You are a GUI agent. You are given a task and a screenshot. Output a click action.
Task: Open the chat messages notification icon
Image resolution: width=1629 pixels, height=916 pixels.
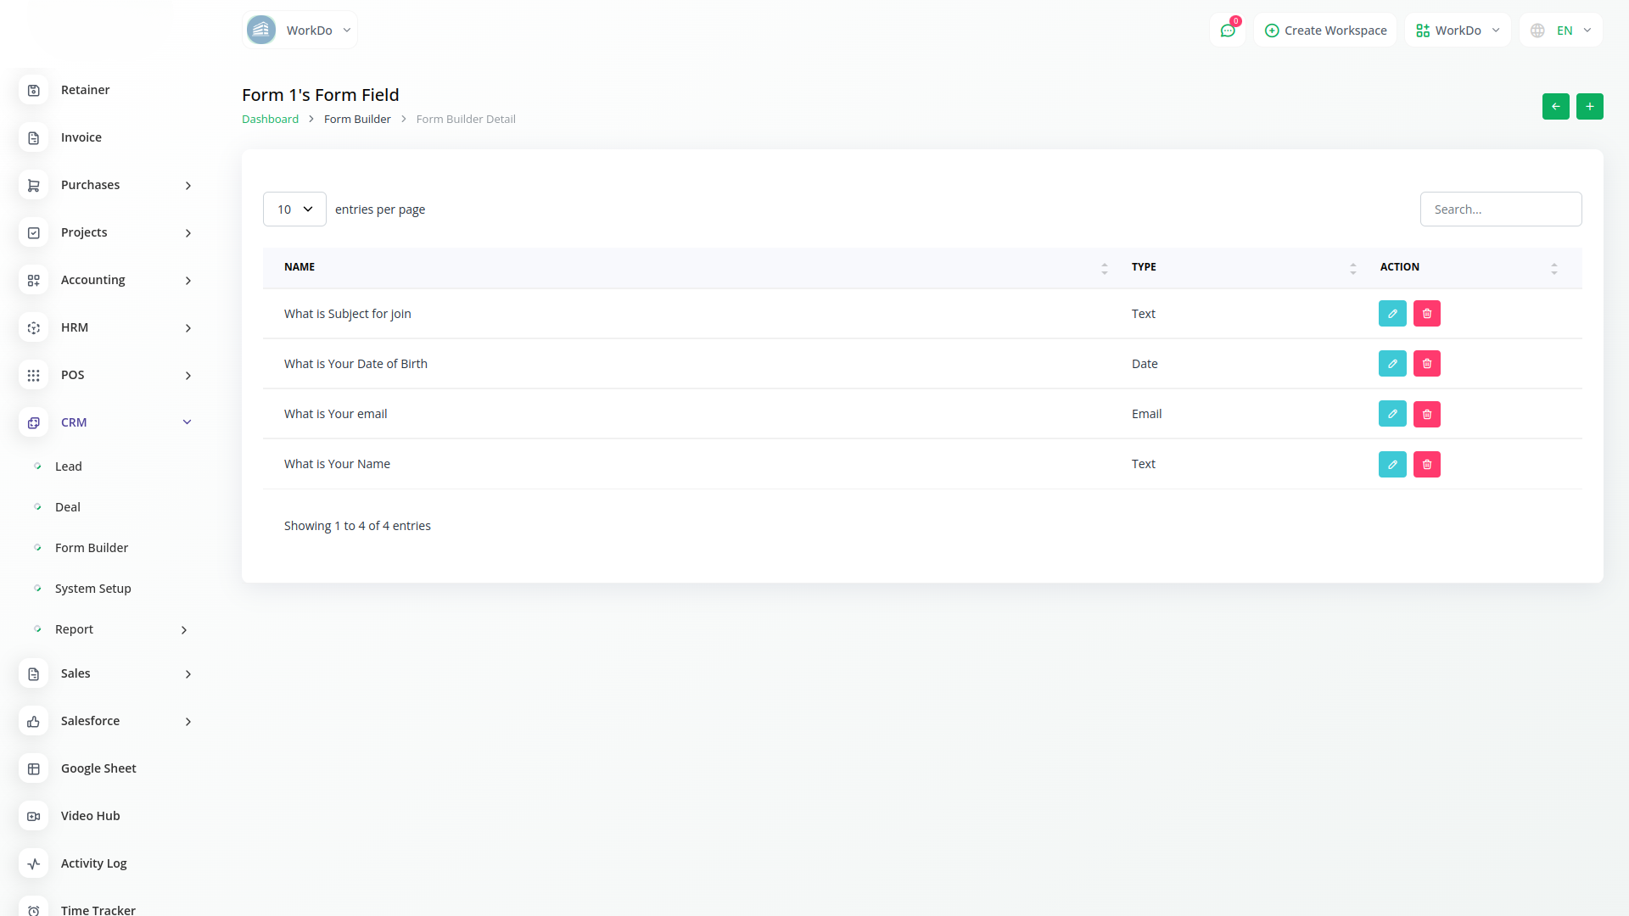coord(1227,31)
